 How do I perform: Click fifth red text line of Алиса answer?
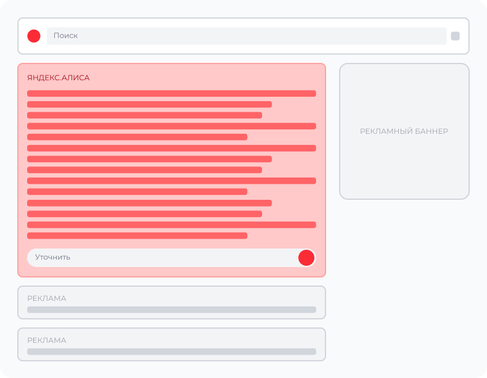coord(137,137)
